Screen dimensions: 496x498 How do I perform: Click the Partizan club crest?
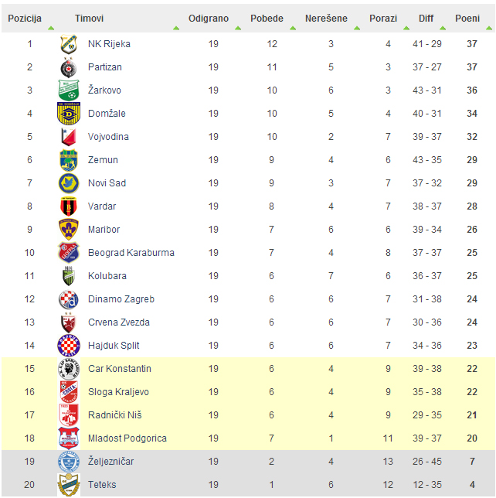(69, 67)
